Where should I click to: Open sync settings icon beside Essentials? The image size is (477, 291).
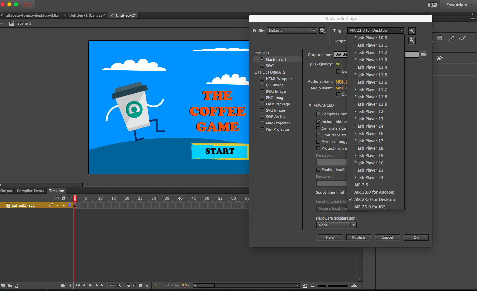pyautogui.click(x=432, y=5)
